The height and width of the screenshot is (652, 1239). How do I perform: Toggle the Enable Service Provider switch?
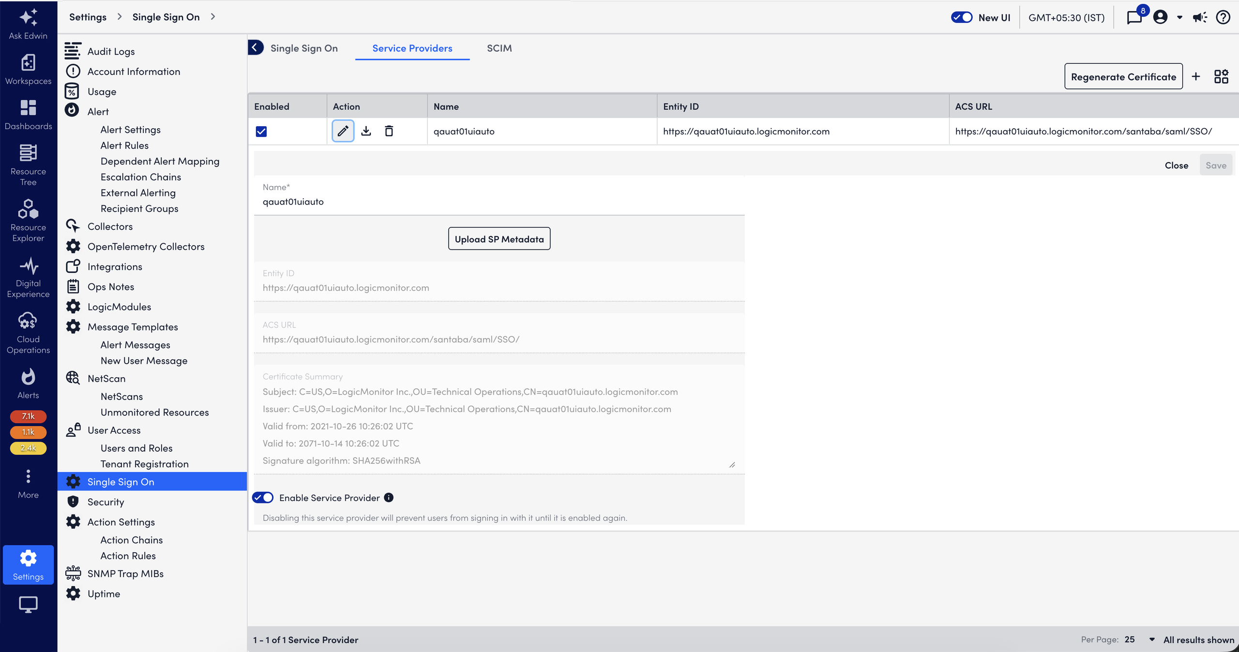point(263,497)
